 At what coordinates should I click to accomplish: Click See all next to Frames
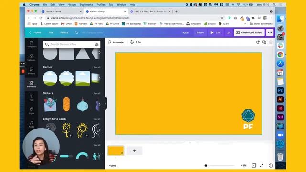click(x=97, y=67)
